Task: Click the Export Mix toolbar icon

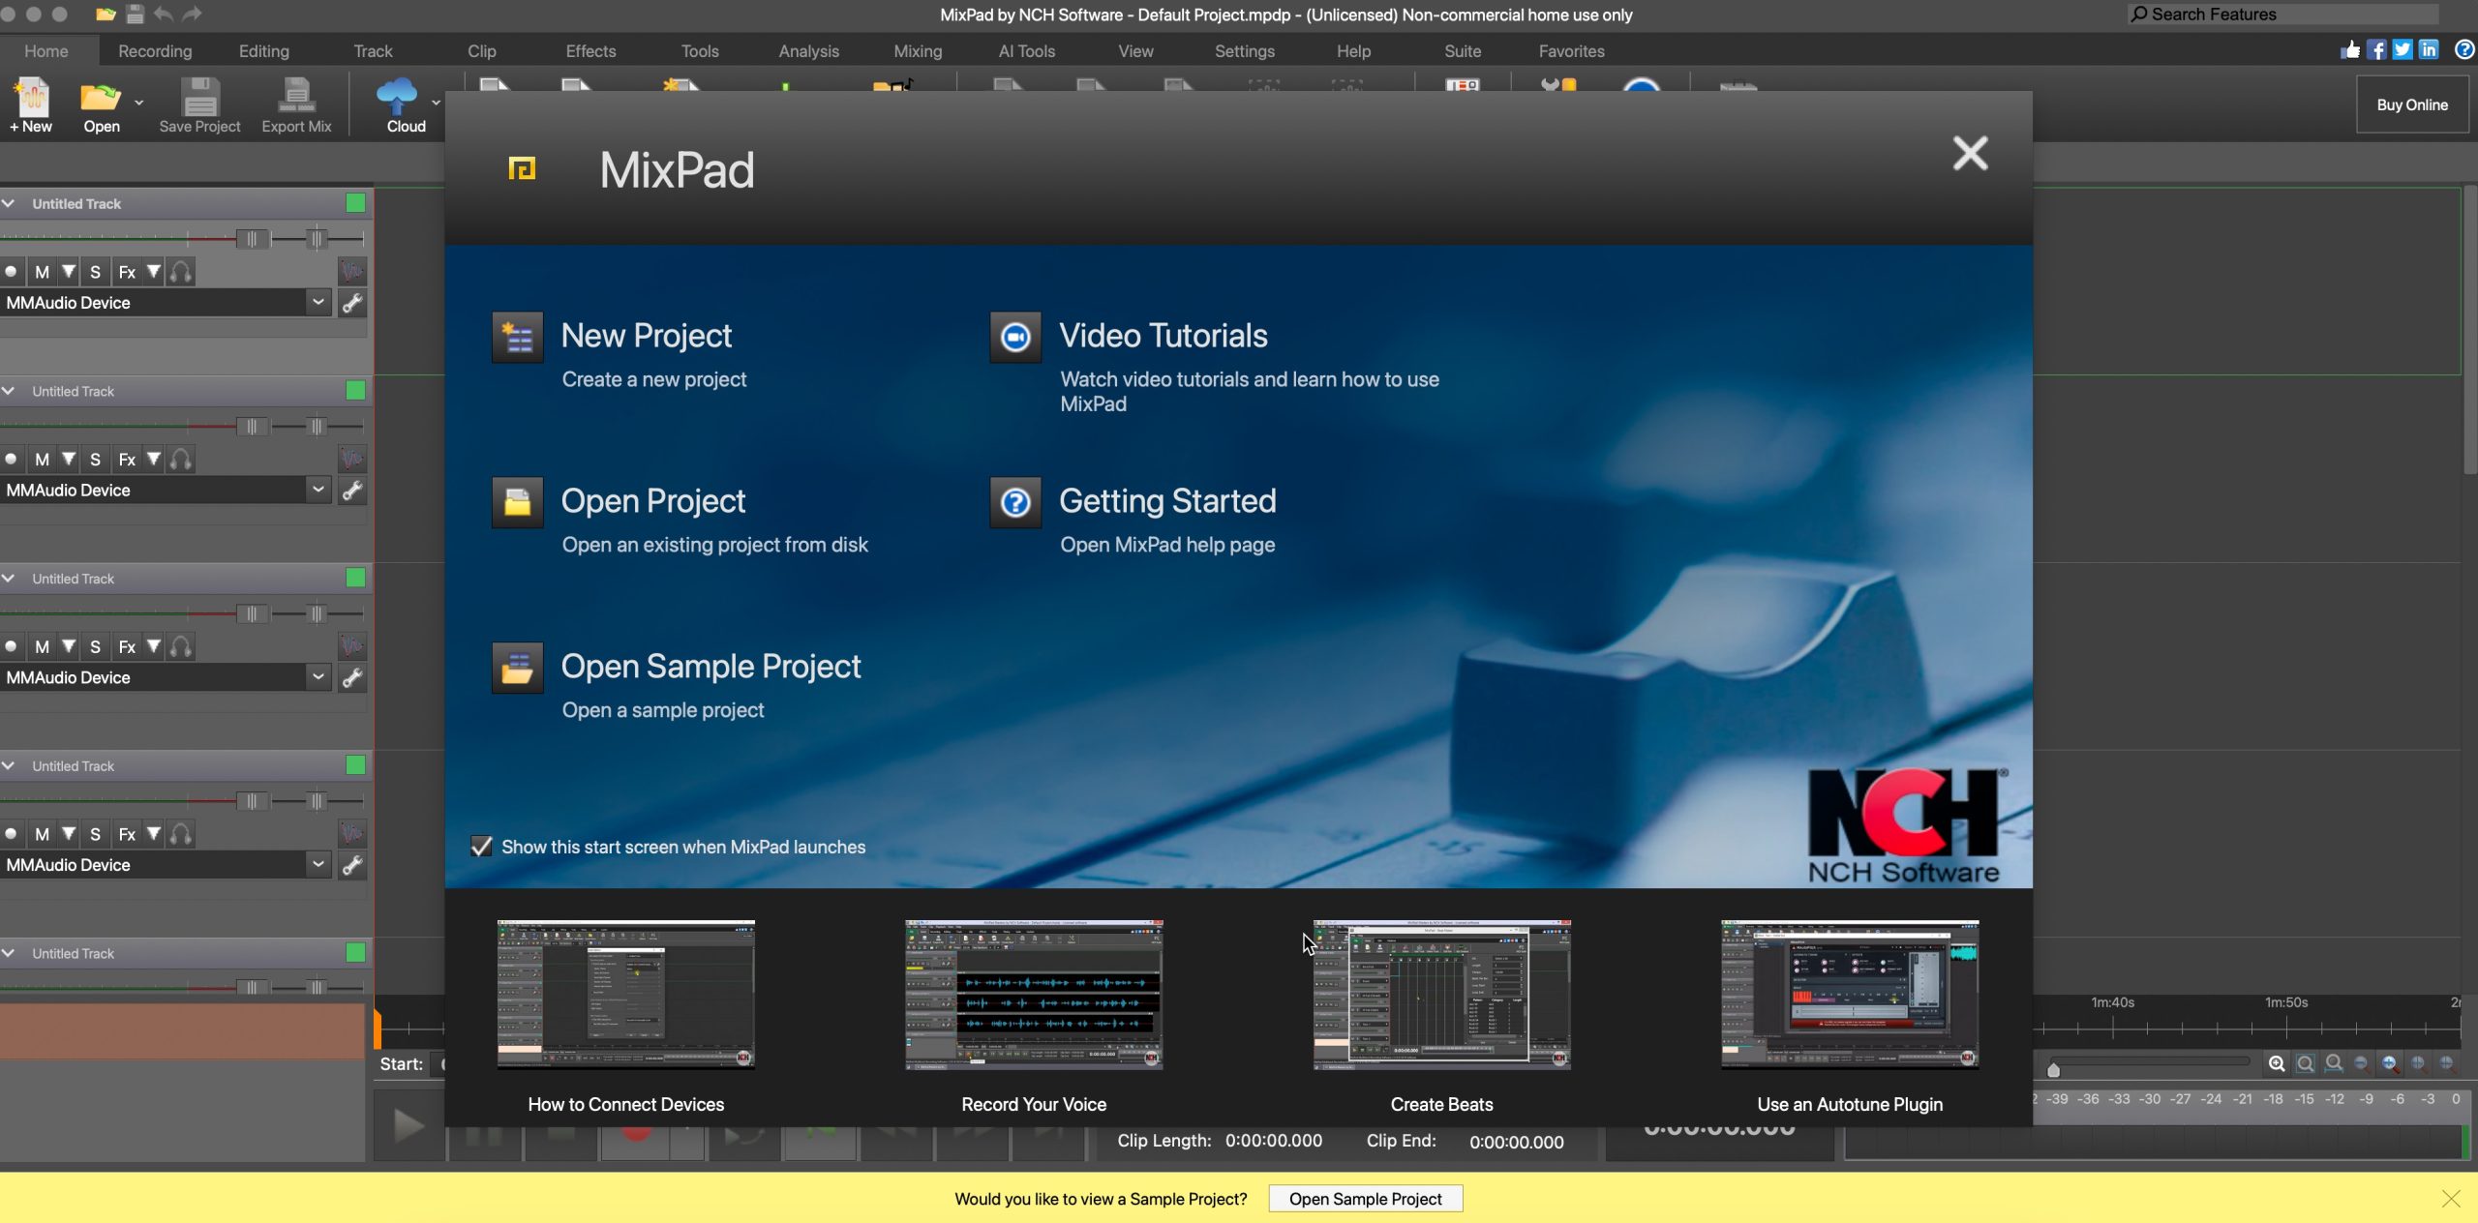Action: click(x=296, y=104)
